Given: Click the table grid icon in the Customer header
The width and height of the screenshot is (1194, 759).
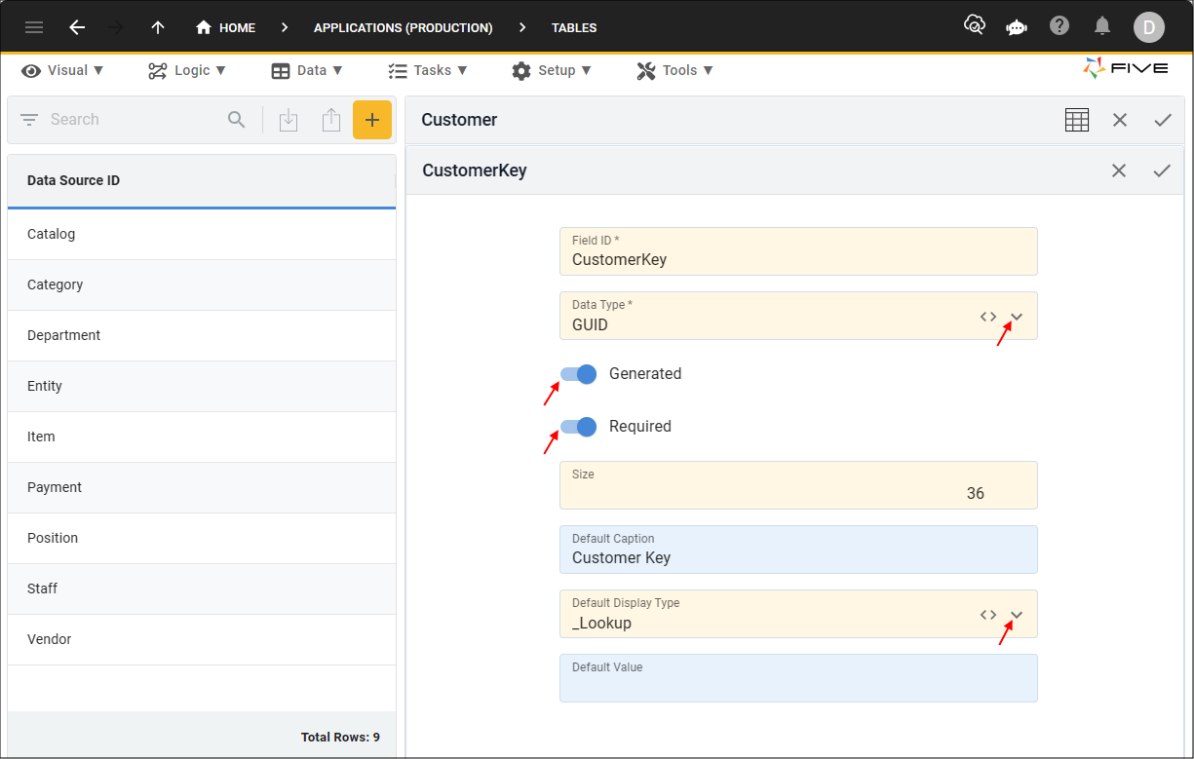Looking at the screenshot, I should coord(1077,120).
